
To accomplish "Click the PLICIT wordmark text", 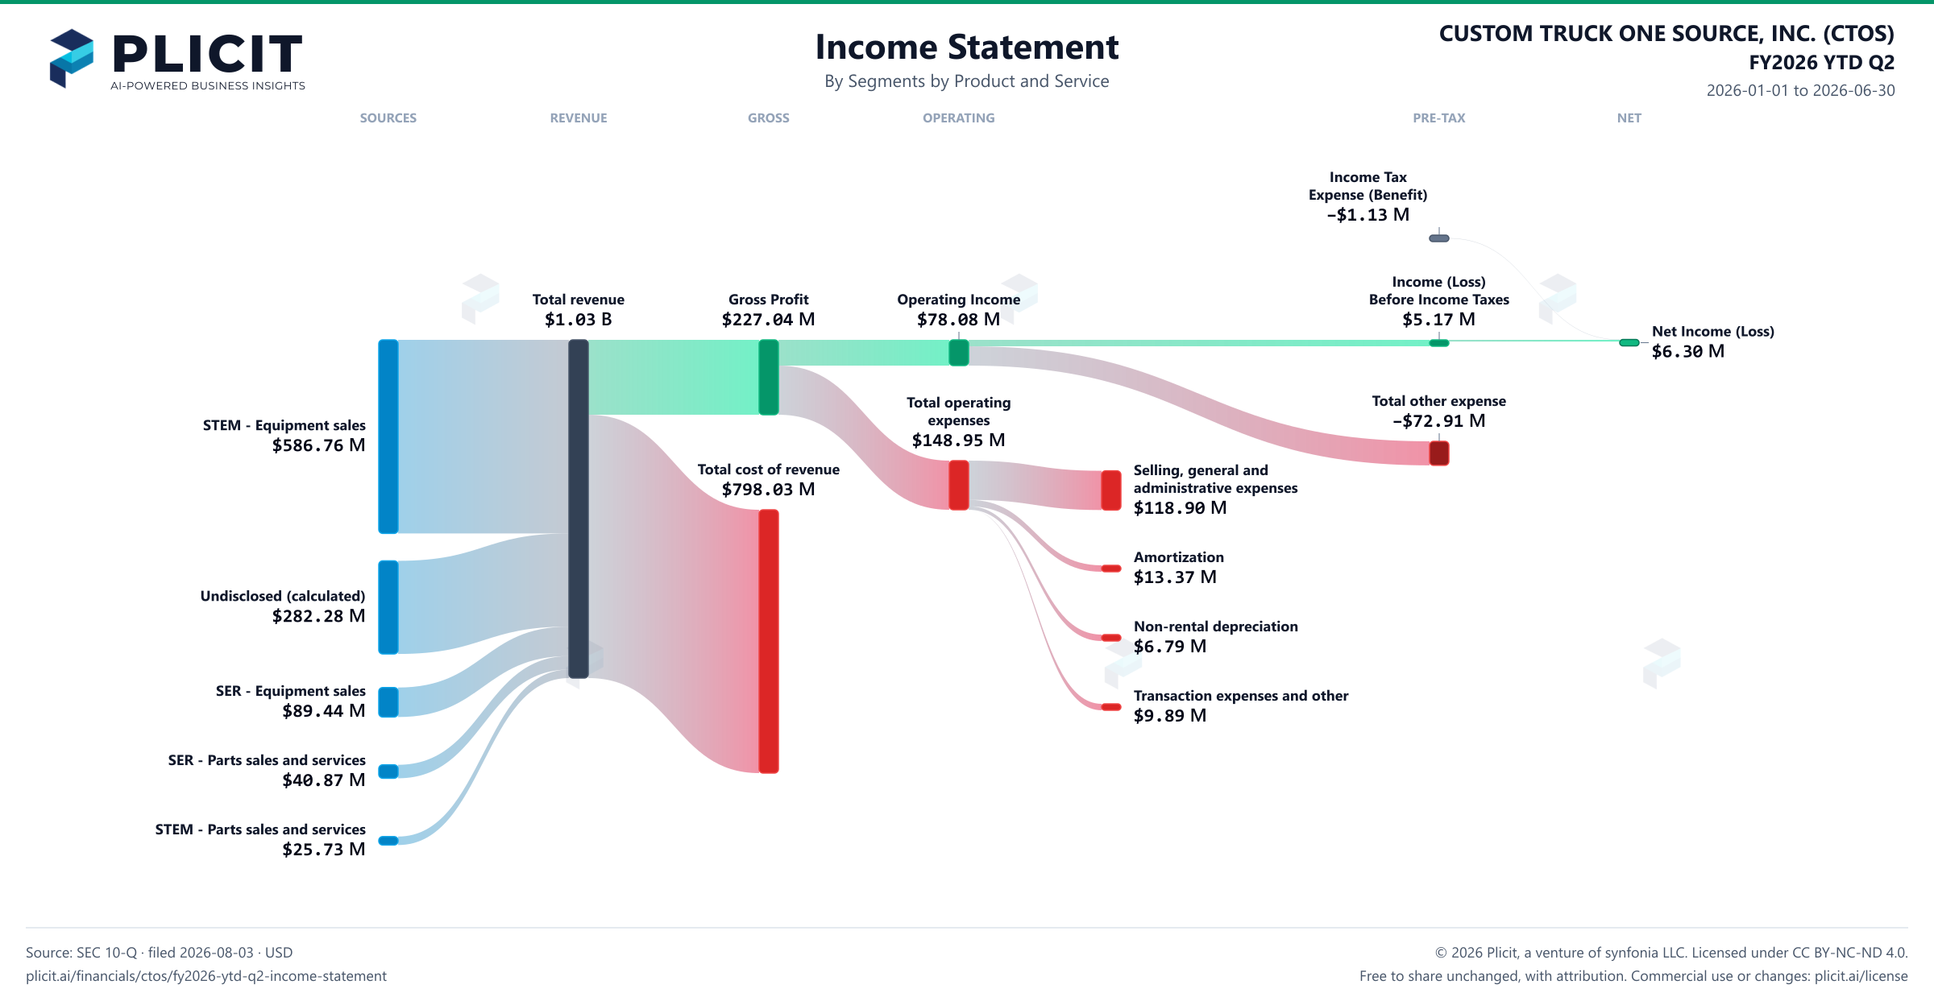I will coord(207,54).
